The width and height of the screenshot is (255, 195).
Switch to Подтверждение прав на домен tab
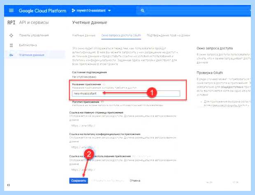[x=169, y=35]
